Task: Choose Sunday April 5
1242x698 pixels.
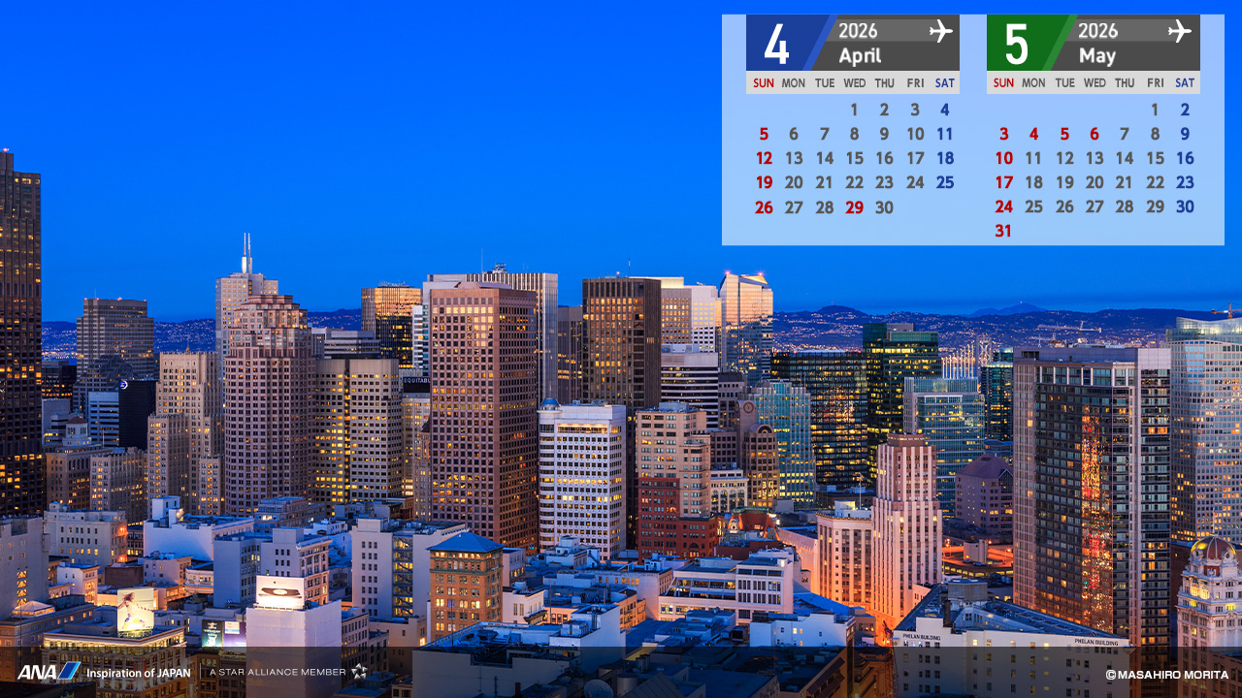Action: pyautogui.click(x=764, y=134)
